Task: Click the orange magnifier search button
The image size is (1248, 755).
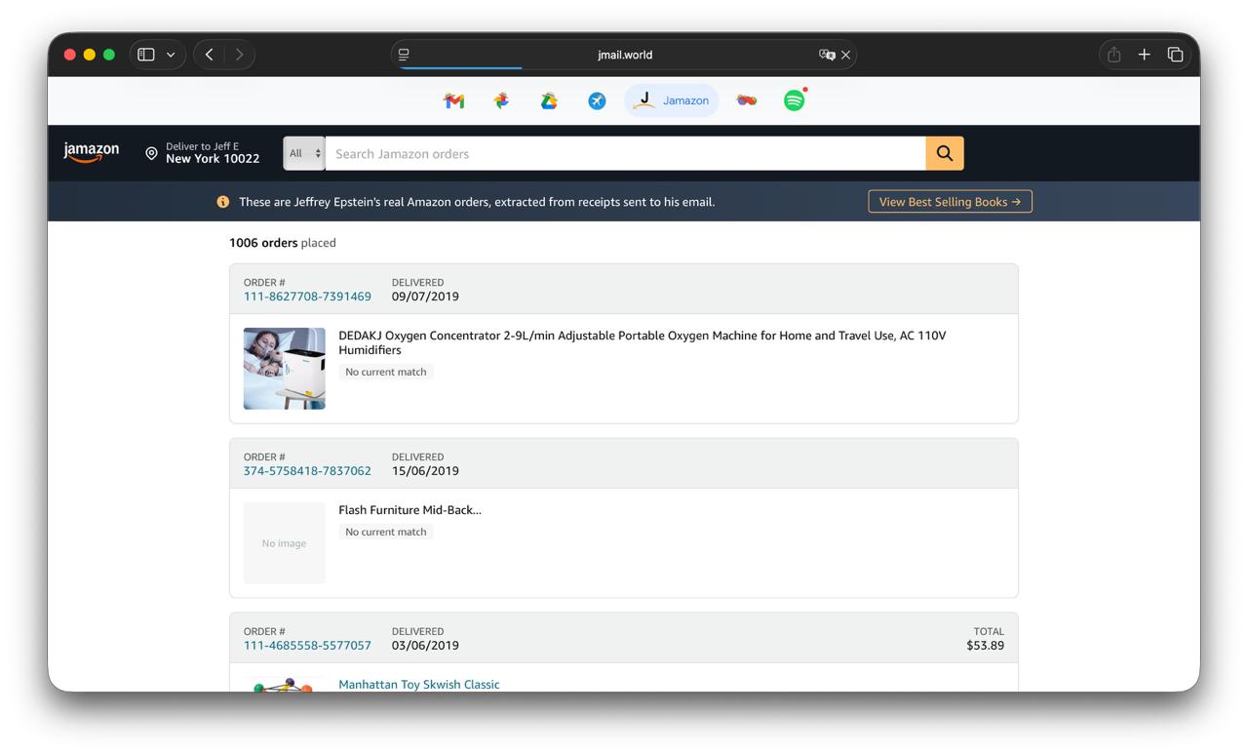Action: (x=945, y=153)
